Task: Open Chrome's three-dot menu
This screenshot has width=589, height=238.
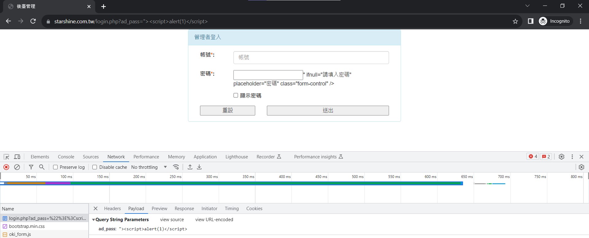Action: coord(580,21)
